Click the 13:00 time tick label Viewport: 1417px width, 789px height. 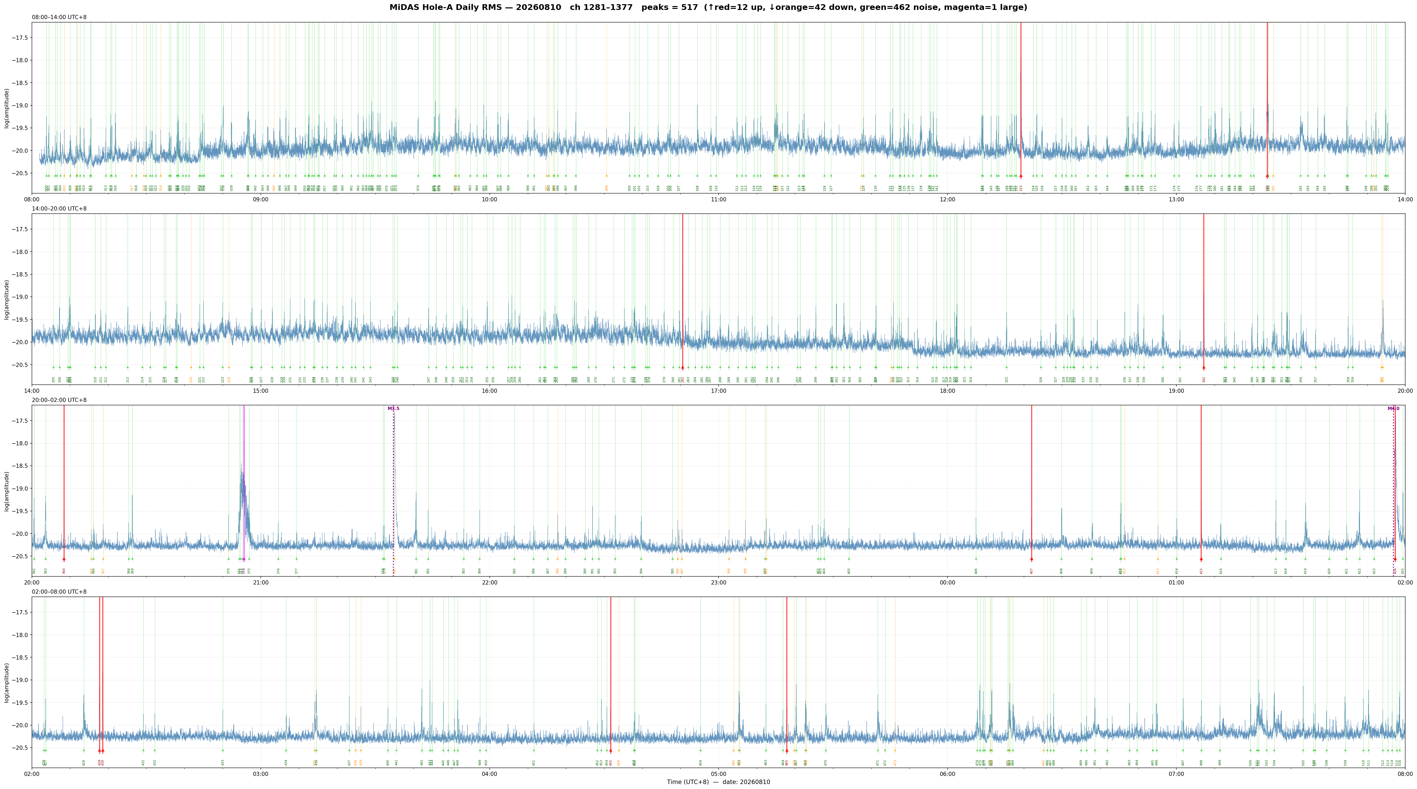pyautogui.click(x=1176, y=199)
